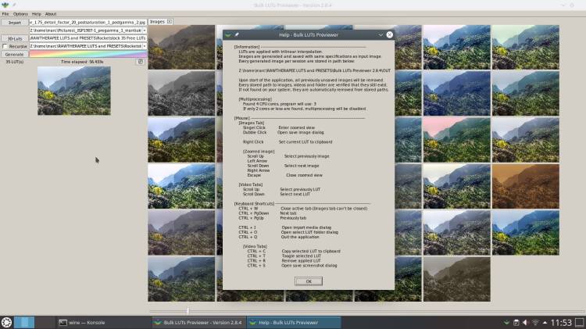Click the '[Multiprocessing]' section heading
Viewport: 586px width, 329px height.
pos(255,99)
